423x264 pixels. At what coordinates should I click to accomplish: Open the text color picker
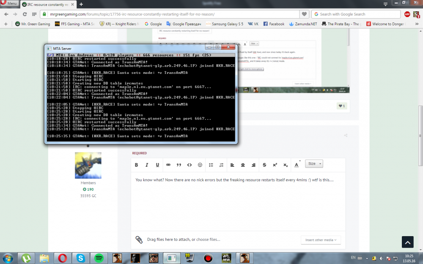(x=297, y=164)
